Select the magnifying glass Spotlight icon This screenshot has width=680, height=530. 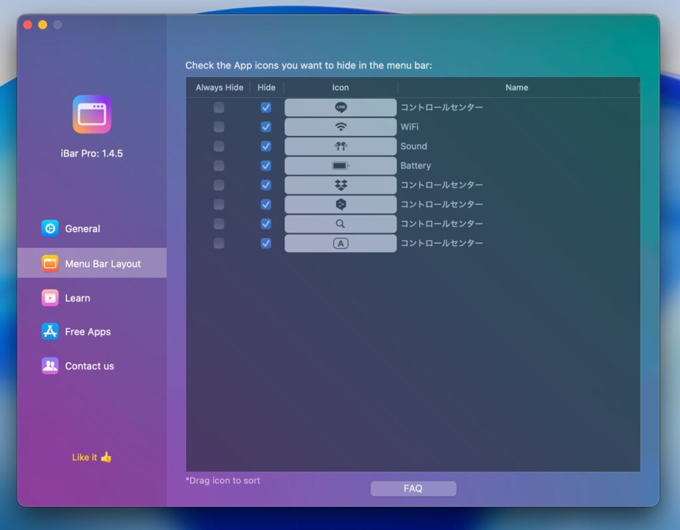[x=341, y=224]
